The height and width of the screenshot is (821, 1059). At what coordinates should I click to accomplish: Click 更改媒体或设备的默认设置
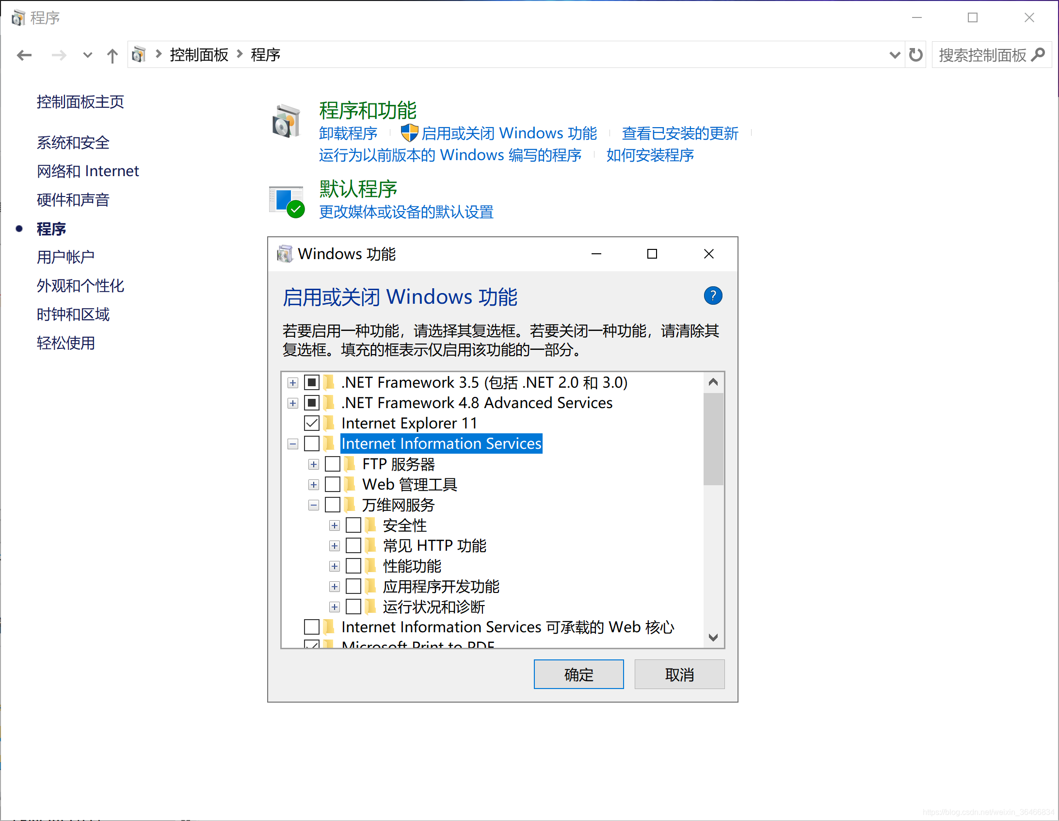[x=406, y=212]
